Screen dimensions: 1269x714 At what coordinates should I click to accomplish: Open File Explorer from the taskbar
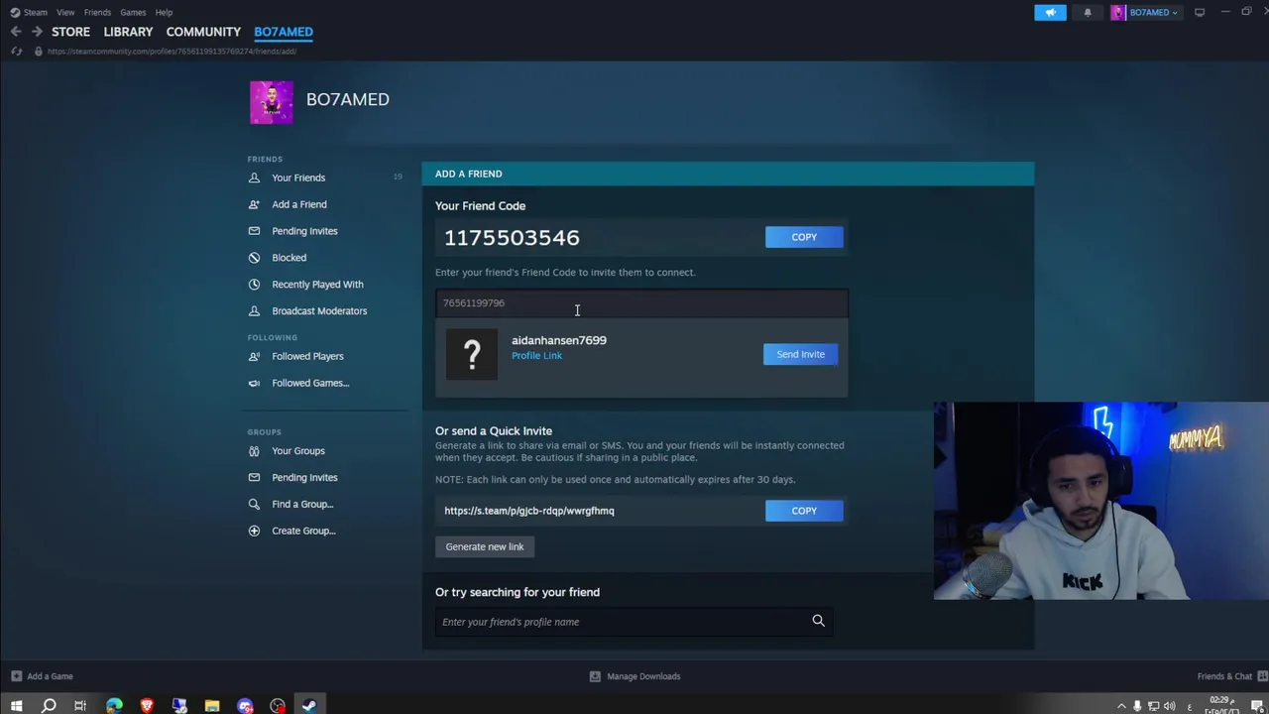(212, 706)
